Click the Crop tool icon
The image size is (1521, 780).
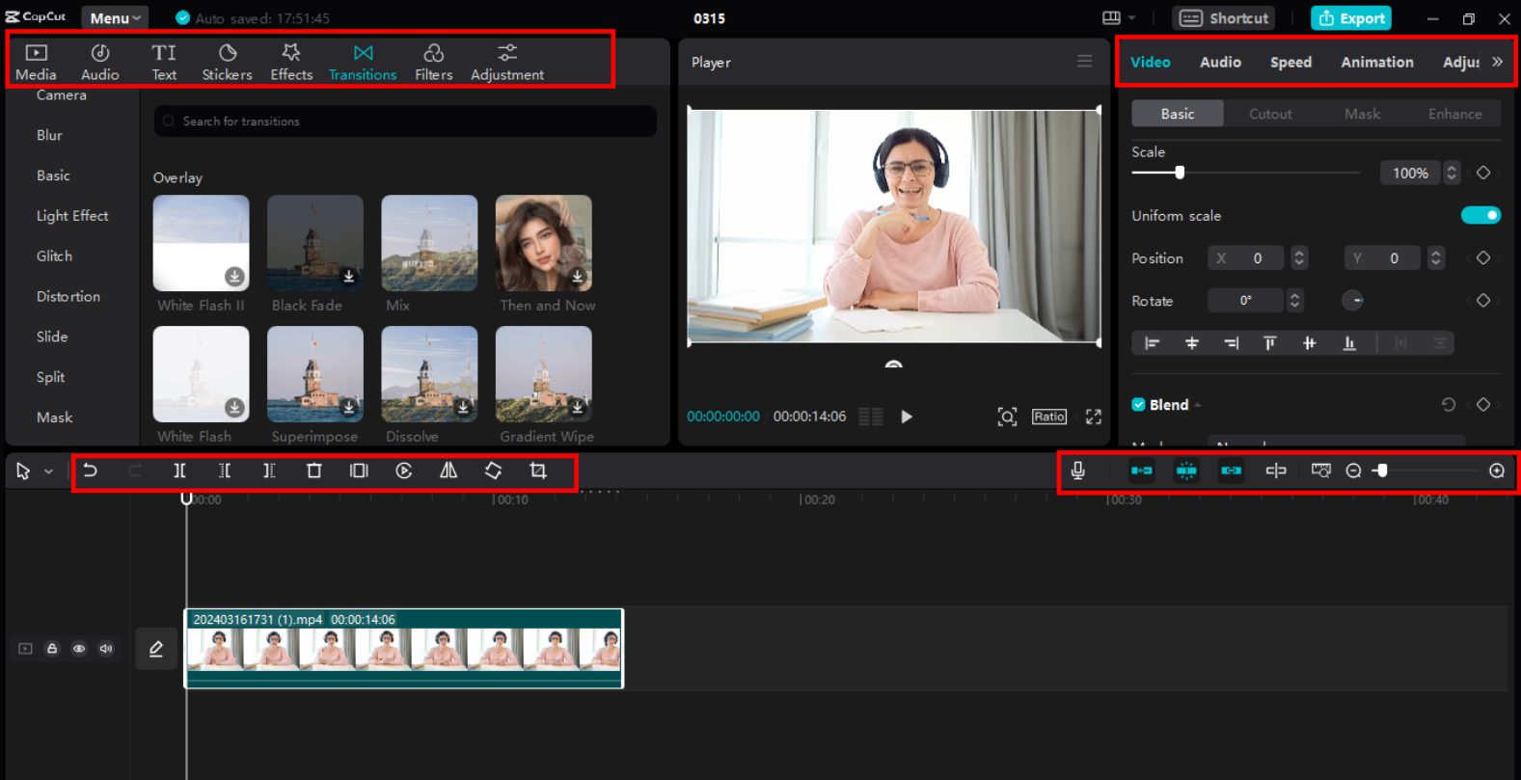pyautogui.click(x=538, y=471)
